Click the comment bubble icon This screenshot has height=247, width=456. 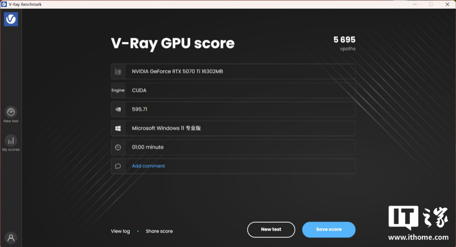click(118, 166)
